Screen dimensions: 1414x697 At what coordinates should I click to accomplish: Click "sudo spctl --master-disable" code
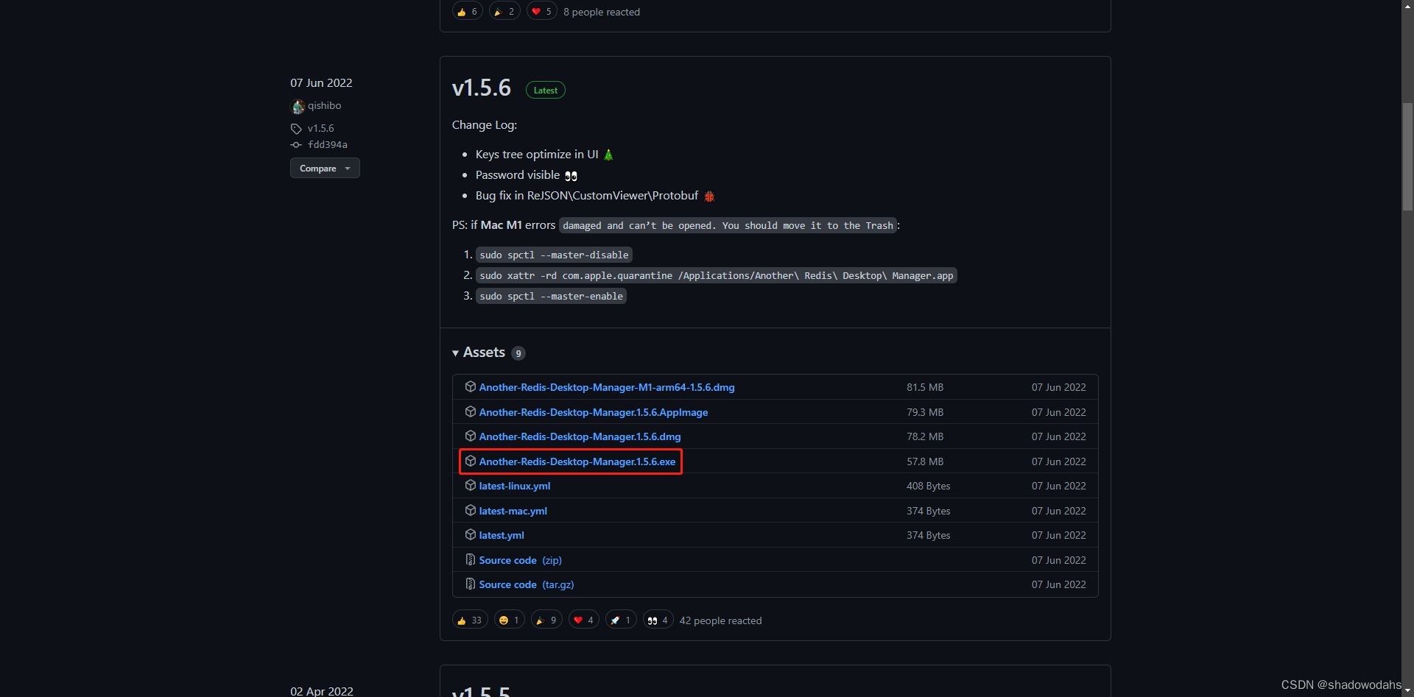[554, 255]
